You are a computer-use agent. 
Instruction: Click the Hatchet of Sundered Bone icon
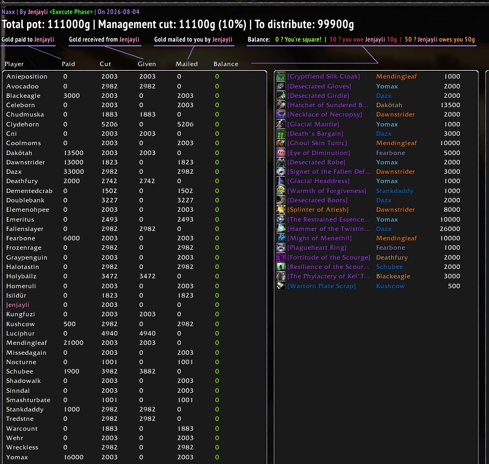pyautogui.click(x=281, y=105)
